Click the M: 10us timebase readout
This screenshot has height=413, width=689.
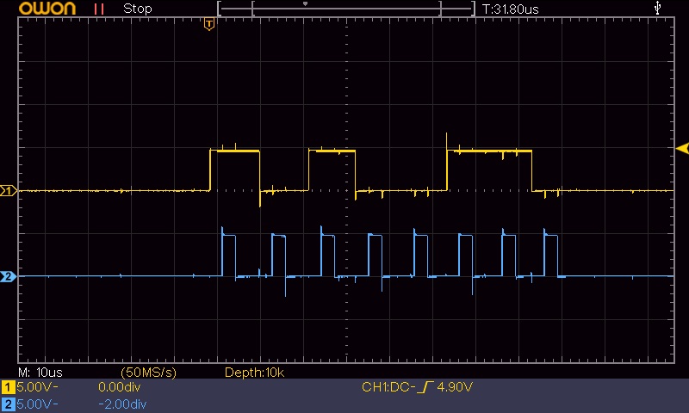point(40,373)
